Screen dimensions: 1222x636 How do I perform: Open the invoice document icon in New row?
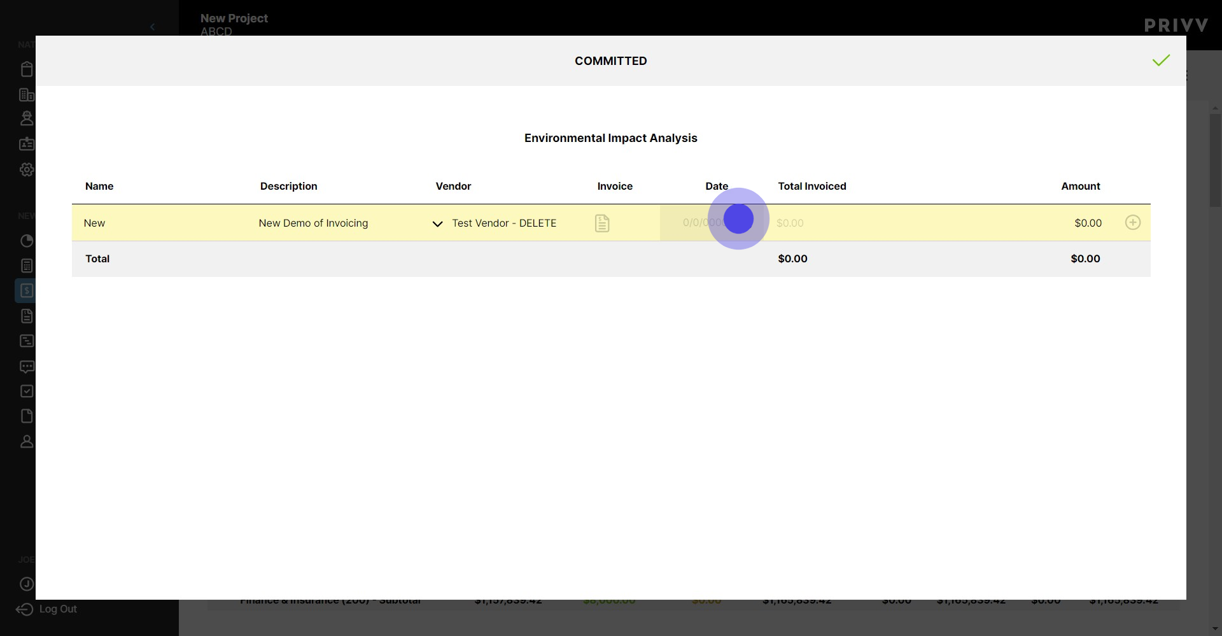(602, 223)
